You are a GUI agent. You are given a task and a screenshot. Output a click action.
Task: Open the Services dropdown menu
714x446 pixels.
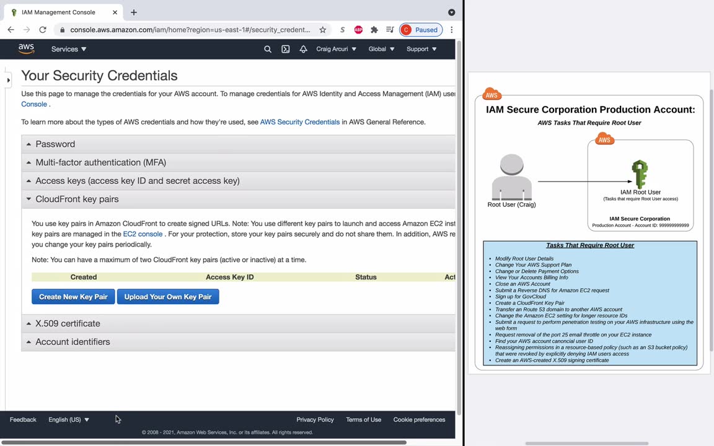pos(69,49)
